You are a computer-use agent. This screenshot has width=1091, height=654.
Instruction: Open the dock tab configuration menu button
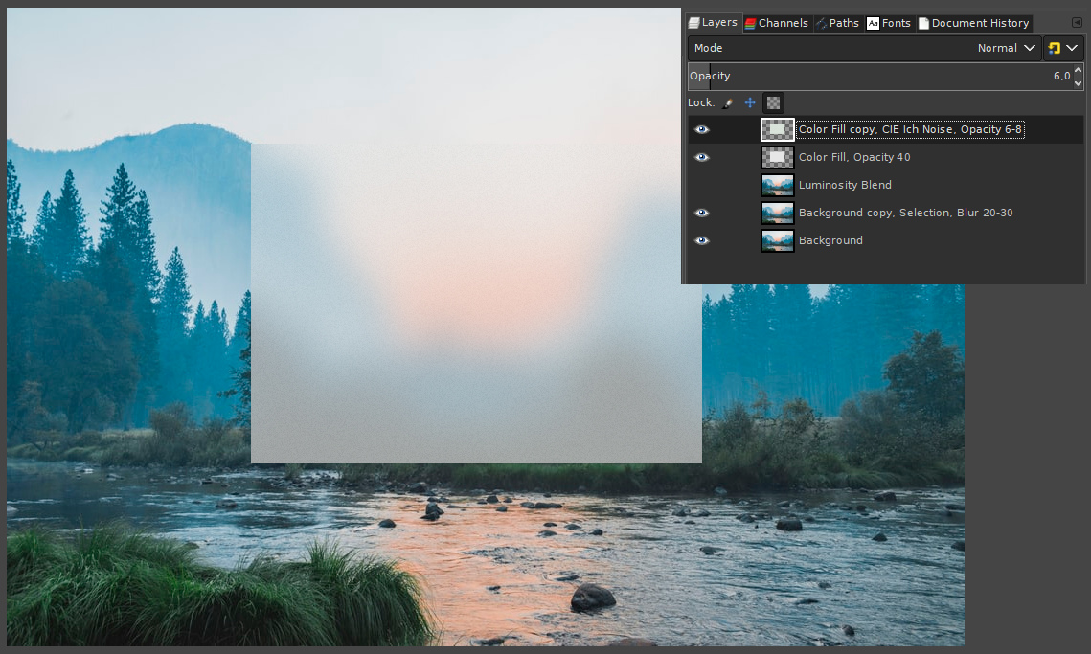click(x=1077, y=23)
